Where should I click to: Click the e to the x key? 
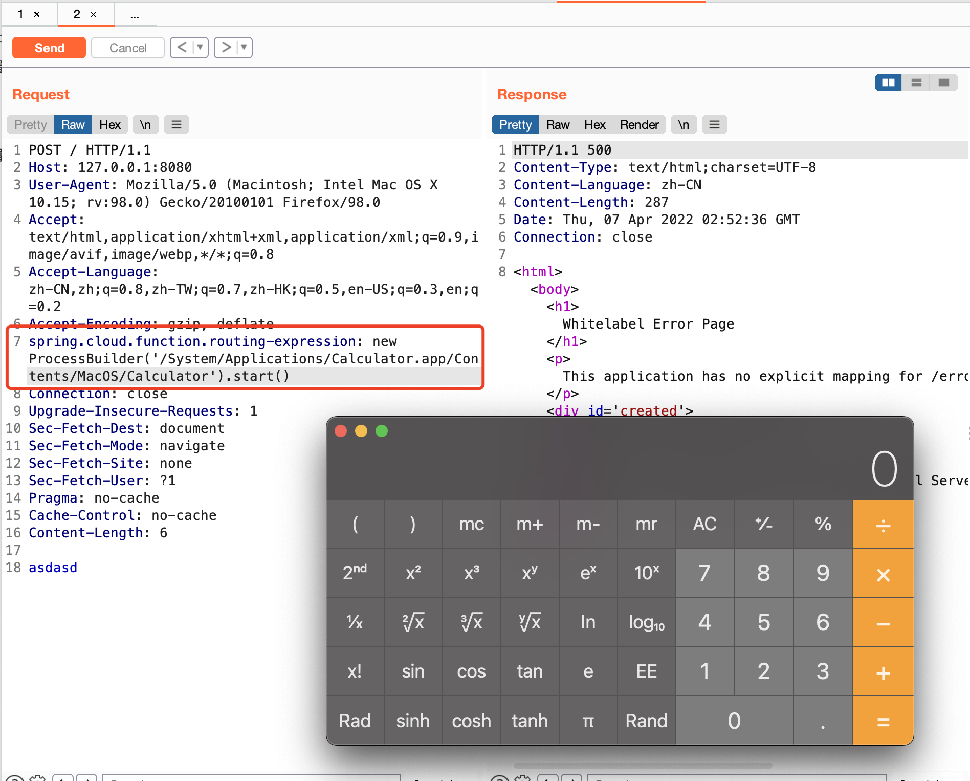coord(588,573)
